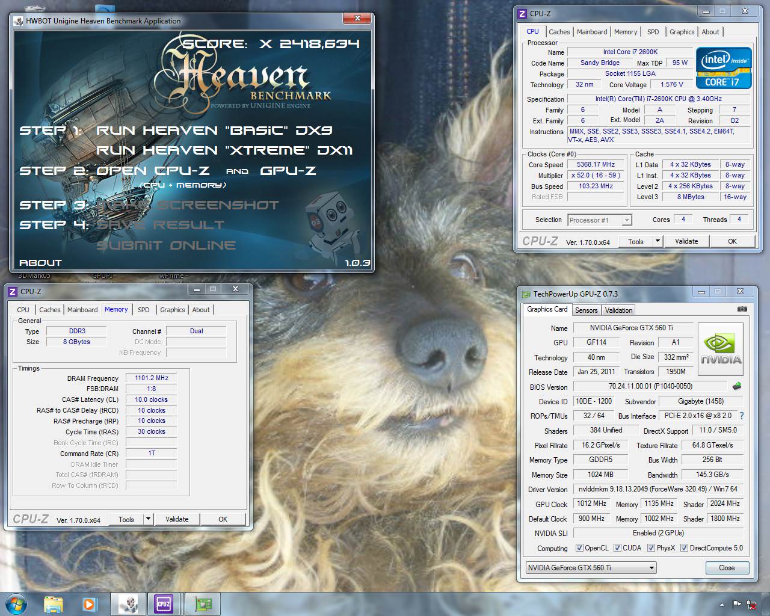
Task: Click the NVIDIA logo in GPU-Z
Action: point(721,350)
